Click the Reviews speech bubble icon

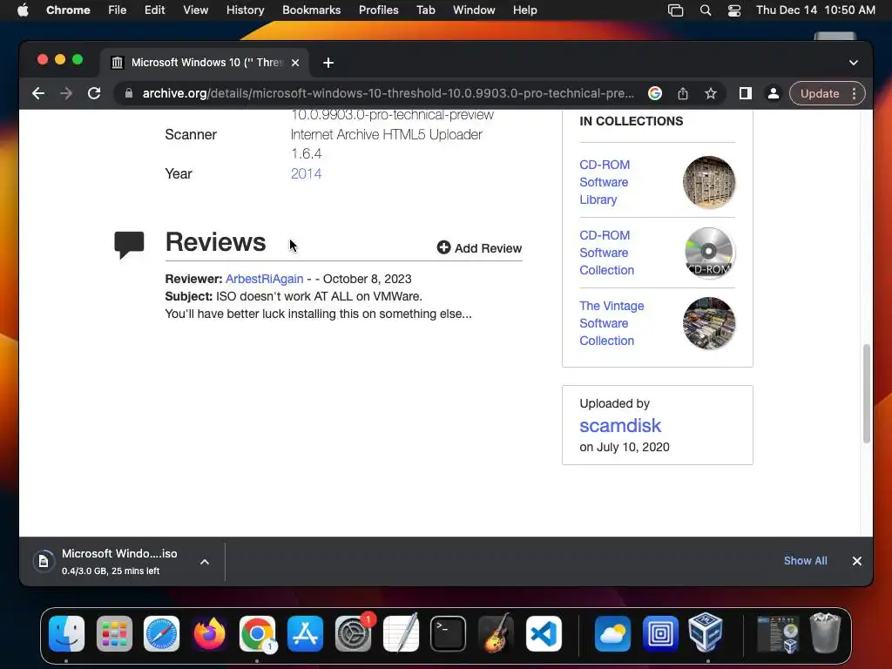[129, 245]
